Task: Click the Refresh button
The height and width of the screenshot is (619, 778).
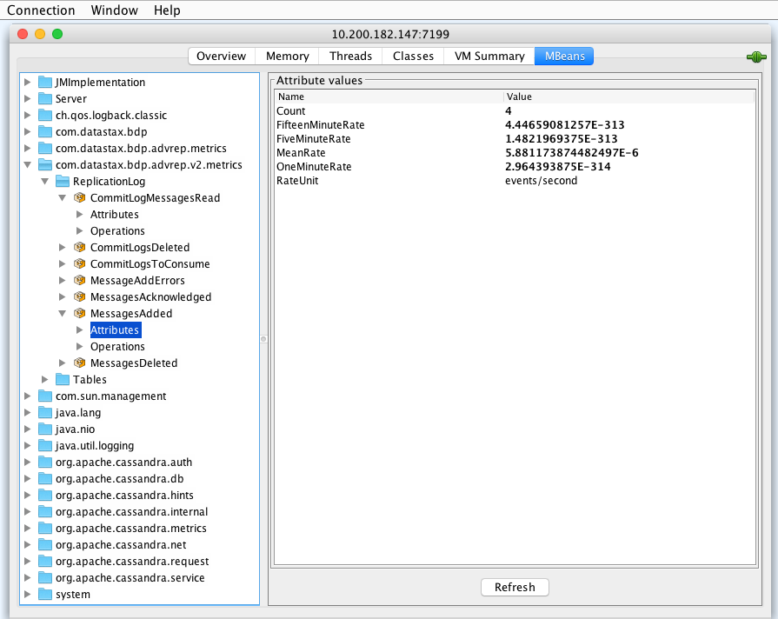Action: [515, 587]
